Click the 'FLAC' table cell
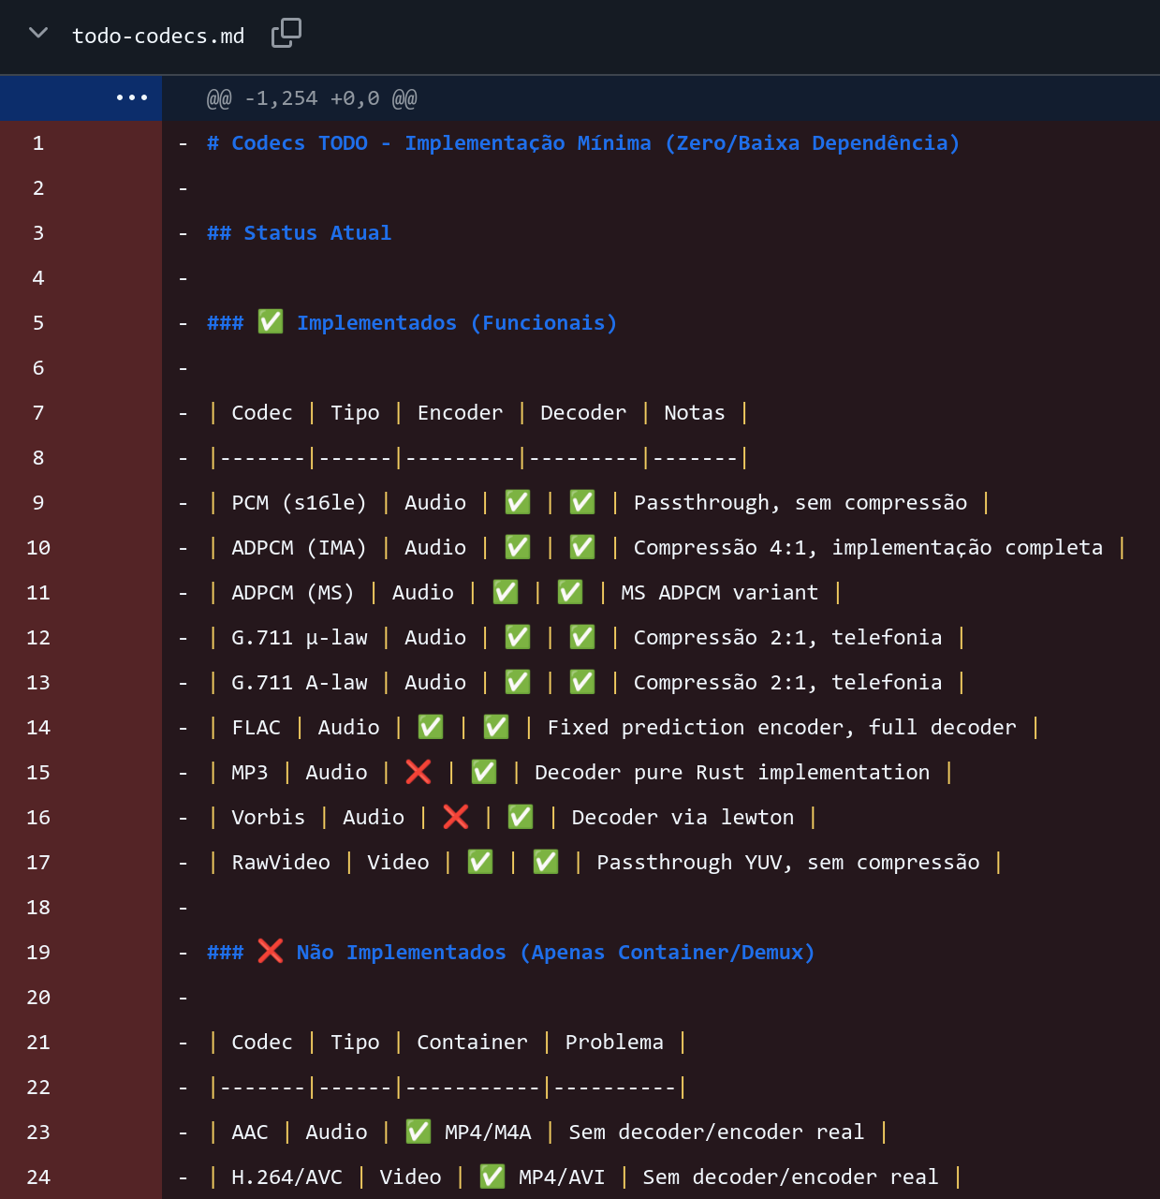The image size is (1160, 1199). [256, 728]
